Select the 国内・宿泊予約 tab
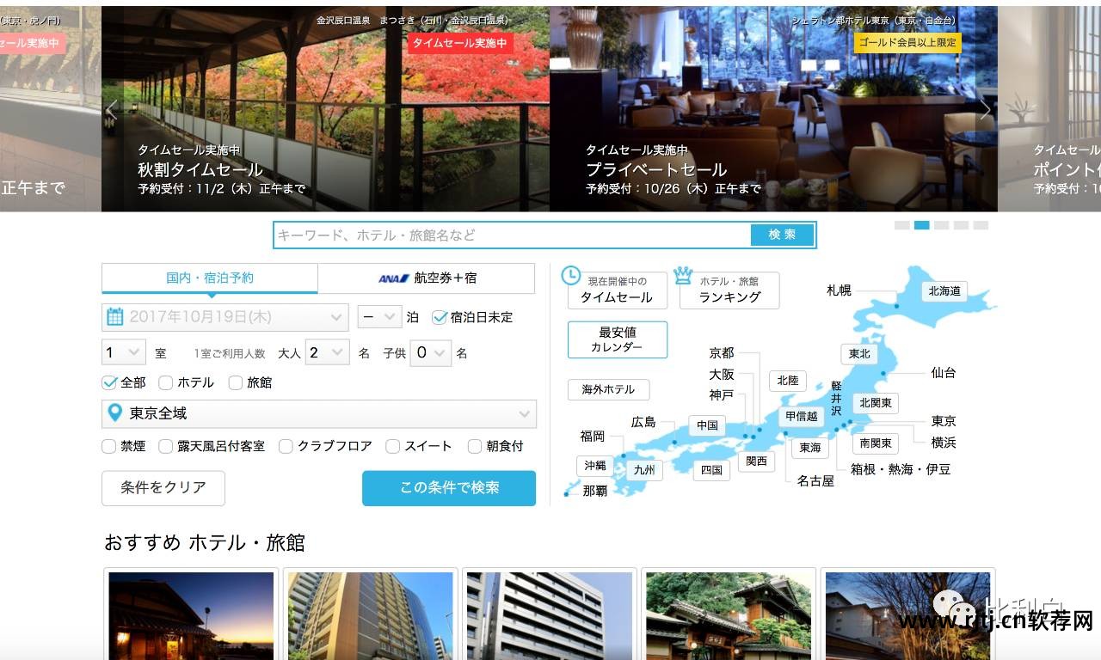 pyautogui.click(x=210, y=278)
